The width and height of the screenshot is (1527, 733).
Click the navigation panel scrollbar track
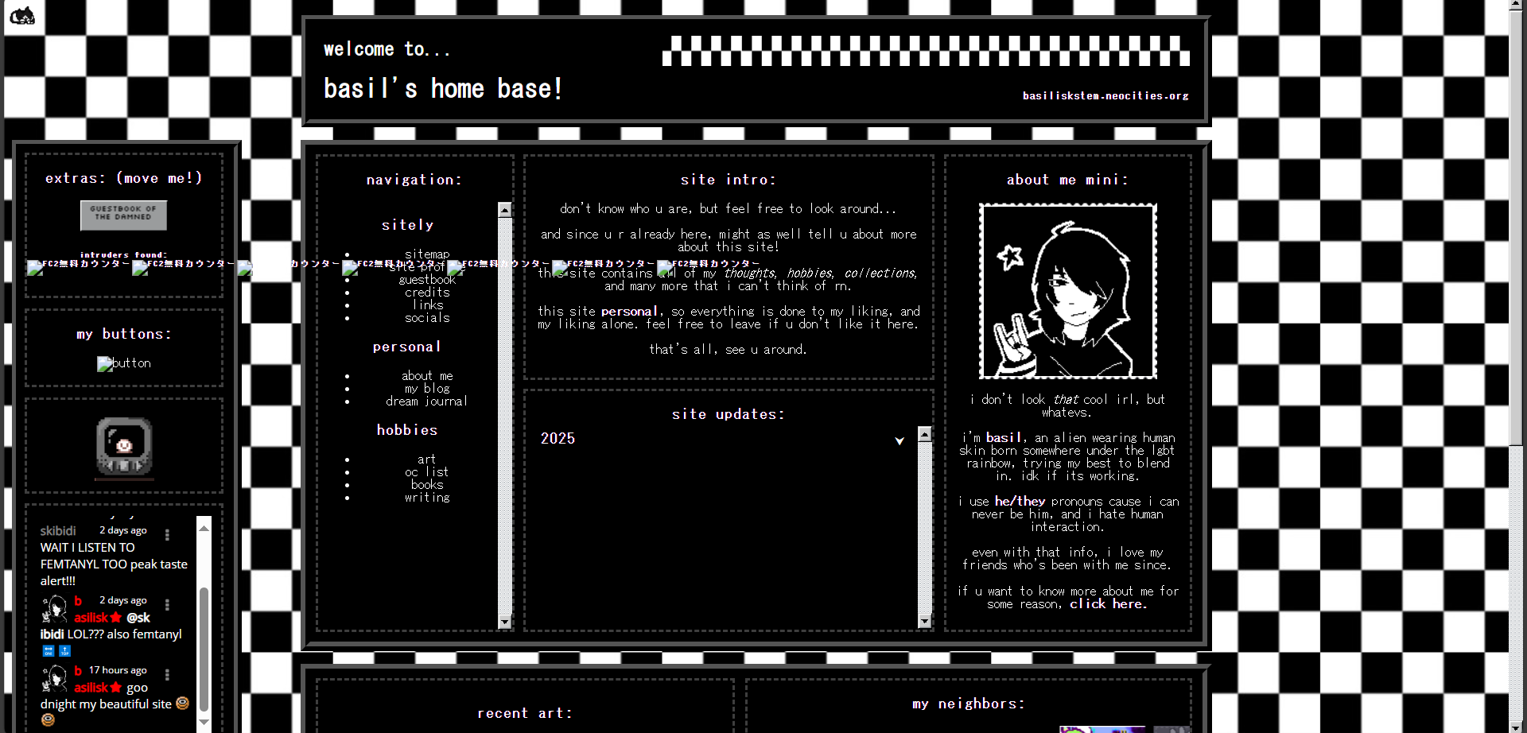click(x=504, y=416)
